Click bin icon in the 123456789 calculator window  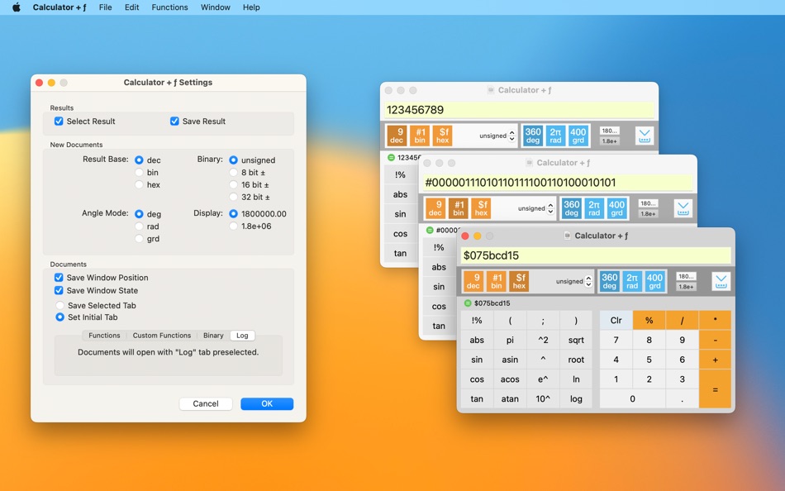(x=420, y=136)
